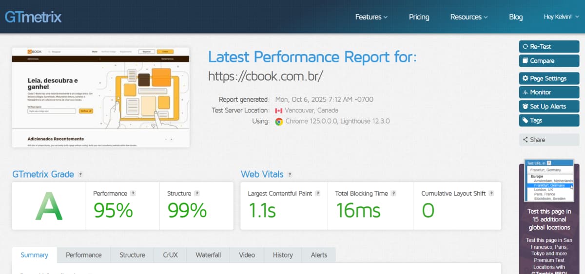Click the cbook.com.br page screenshot thumbnail
Screen dimensions: 585x274
[x=100, y=97]
